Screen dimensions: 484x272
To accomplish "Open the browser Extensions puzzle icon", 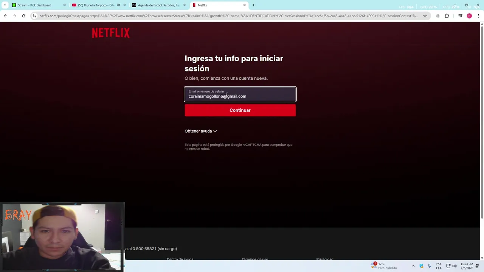I will 447,16.
